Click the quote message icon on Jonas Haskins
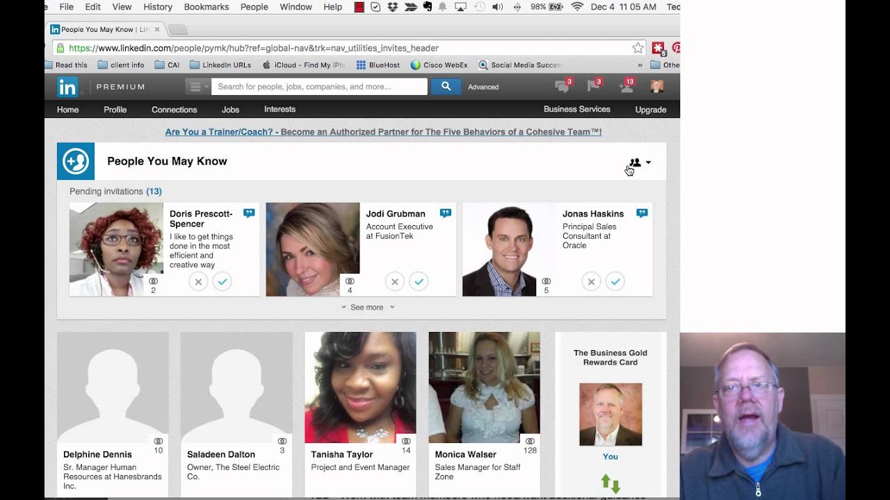 click(642, 213)
